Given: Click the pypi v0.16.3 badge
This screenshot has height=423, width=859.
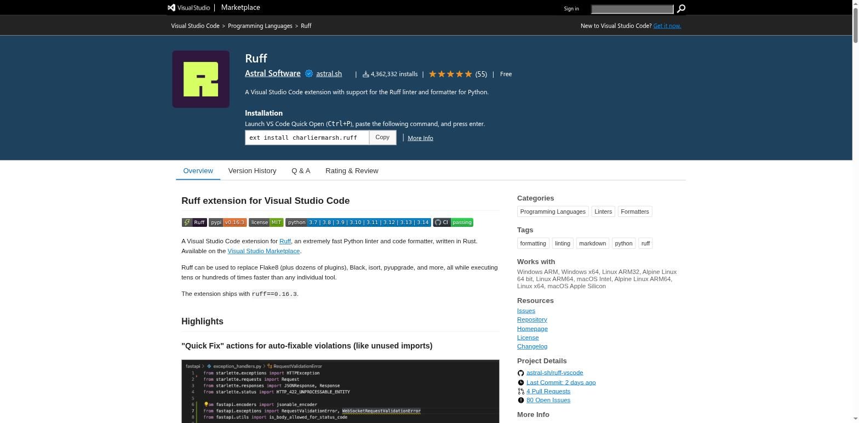Looking at the screenshot, I should coord(227,222).
